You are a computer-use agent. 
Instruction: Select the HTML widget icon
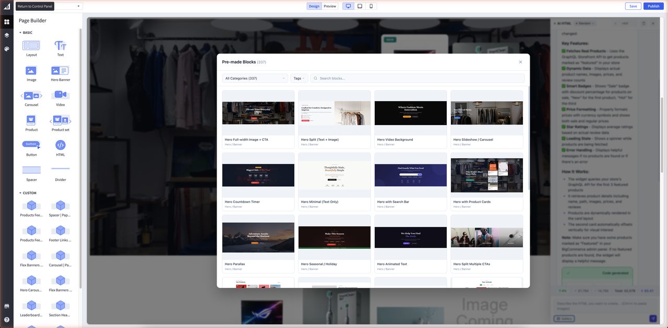click(61, 146)
